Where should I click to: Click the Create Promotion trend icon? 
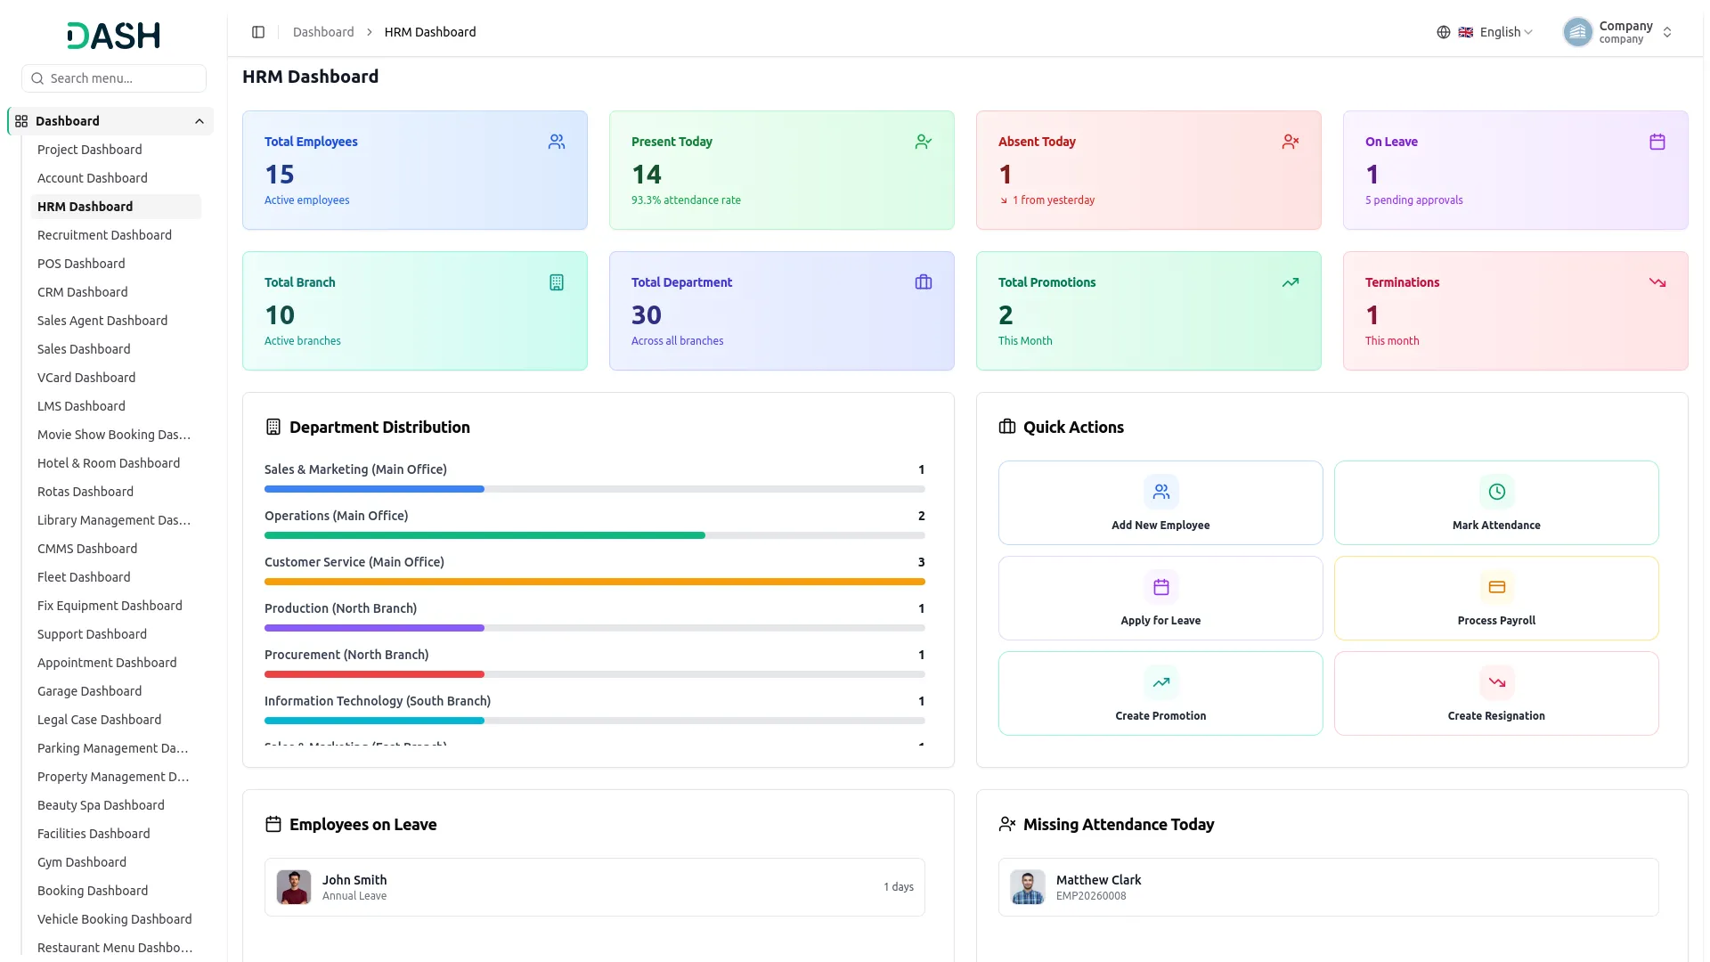click(1160, 682)
